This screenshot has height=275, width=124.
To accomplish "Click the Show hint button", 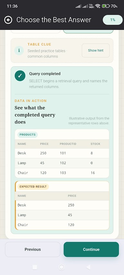I will pyautogui.click(x=96, y=51).
